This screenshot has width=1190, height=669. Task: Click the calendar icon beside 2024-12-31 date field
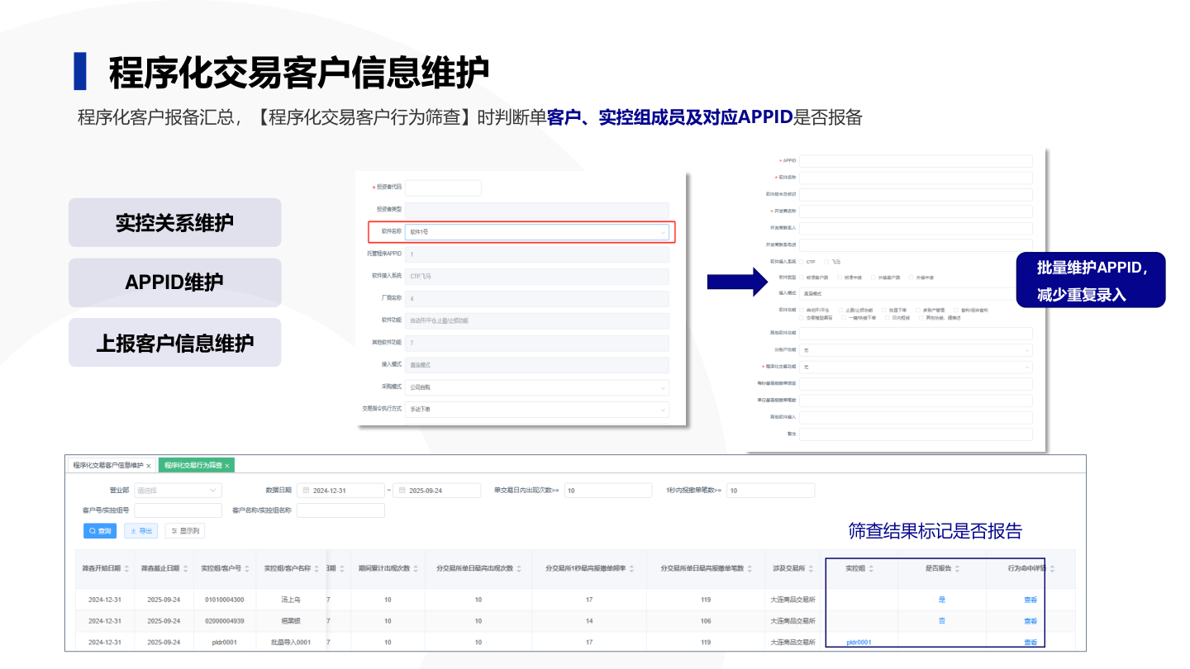(x=307, y=491)
